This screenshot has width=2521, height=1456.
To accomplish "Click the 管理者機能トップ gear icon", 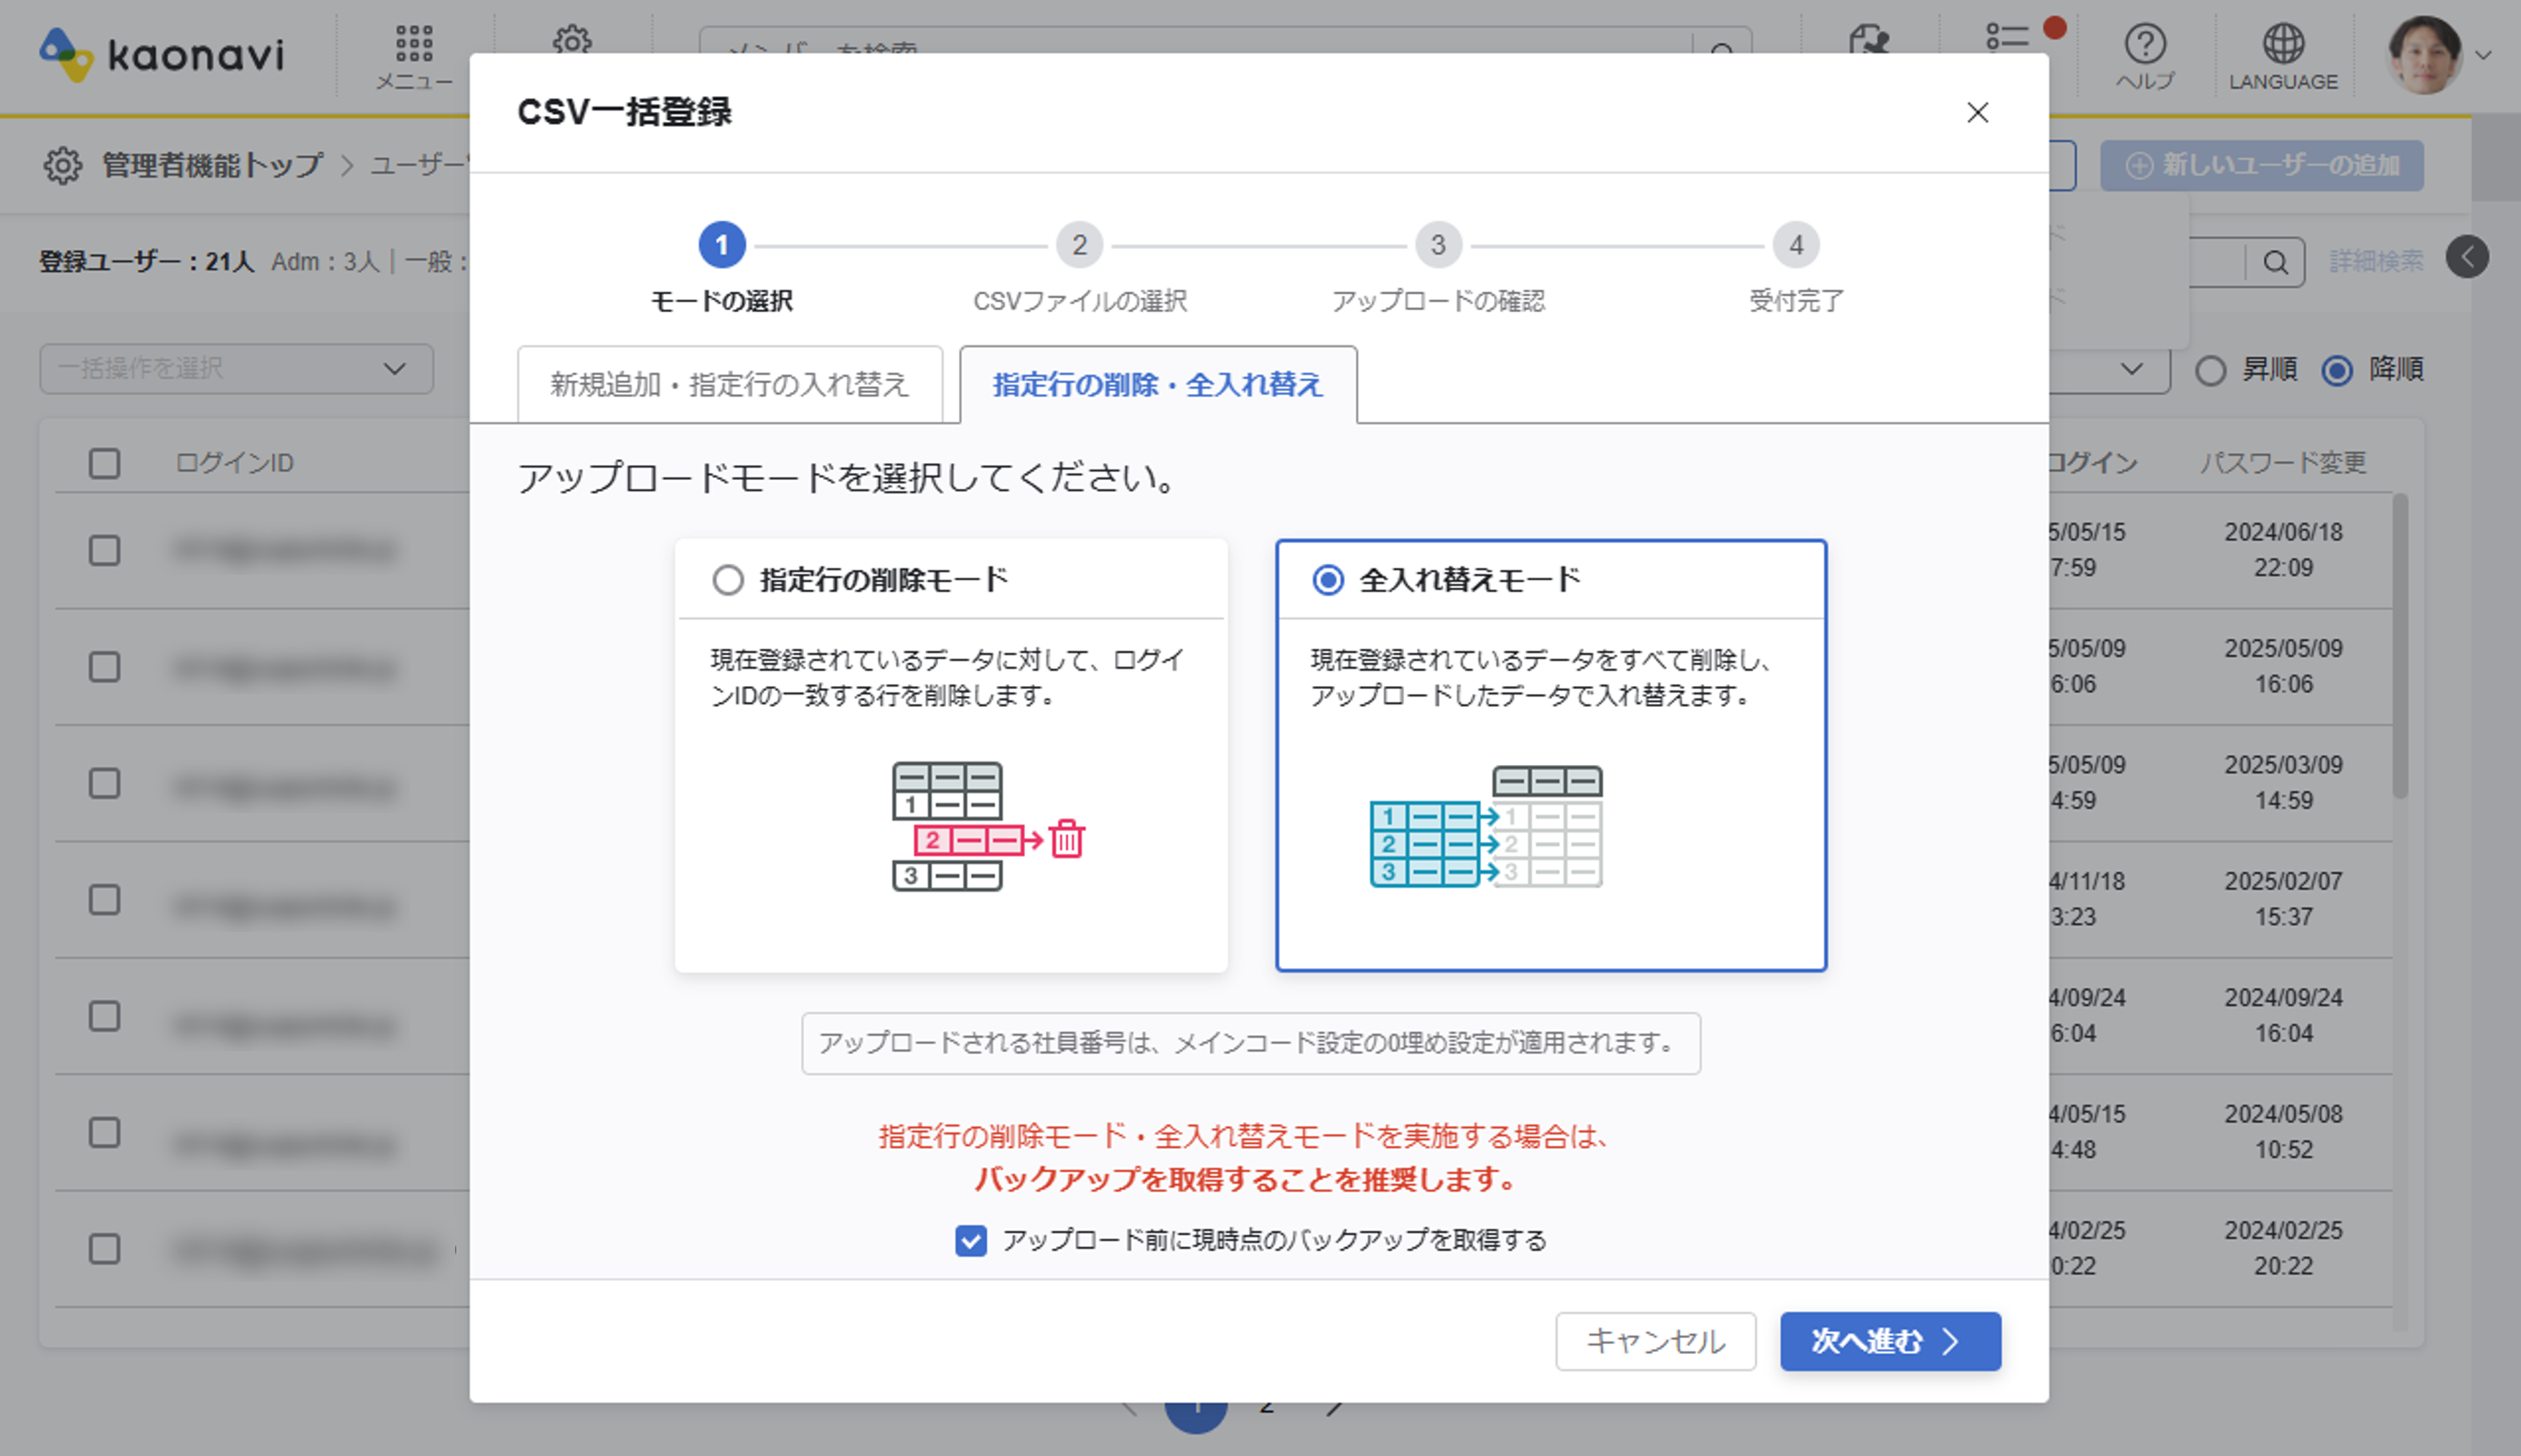I will click(x=62, y=165).
